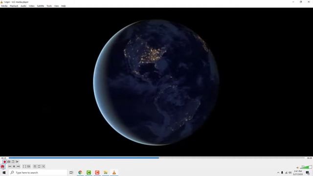Skip to previous media in playlist
The height and width of the screenshot is (176, 313).
pyautogui.click(x=10, y=166)
